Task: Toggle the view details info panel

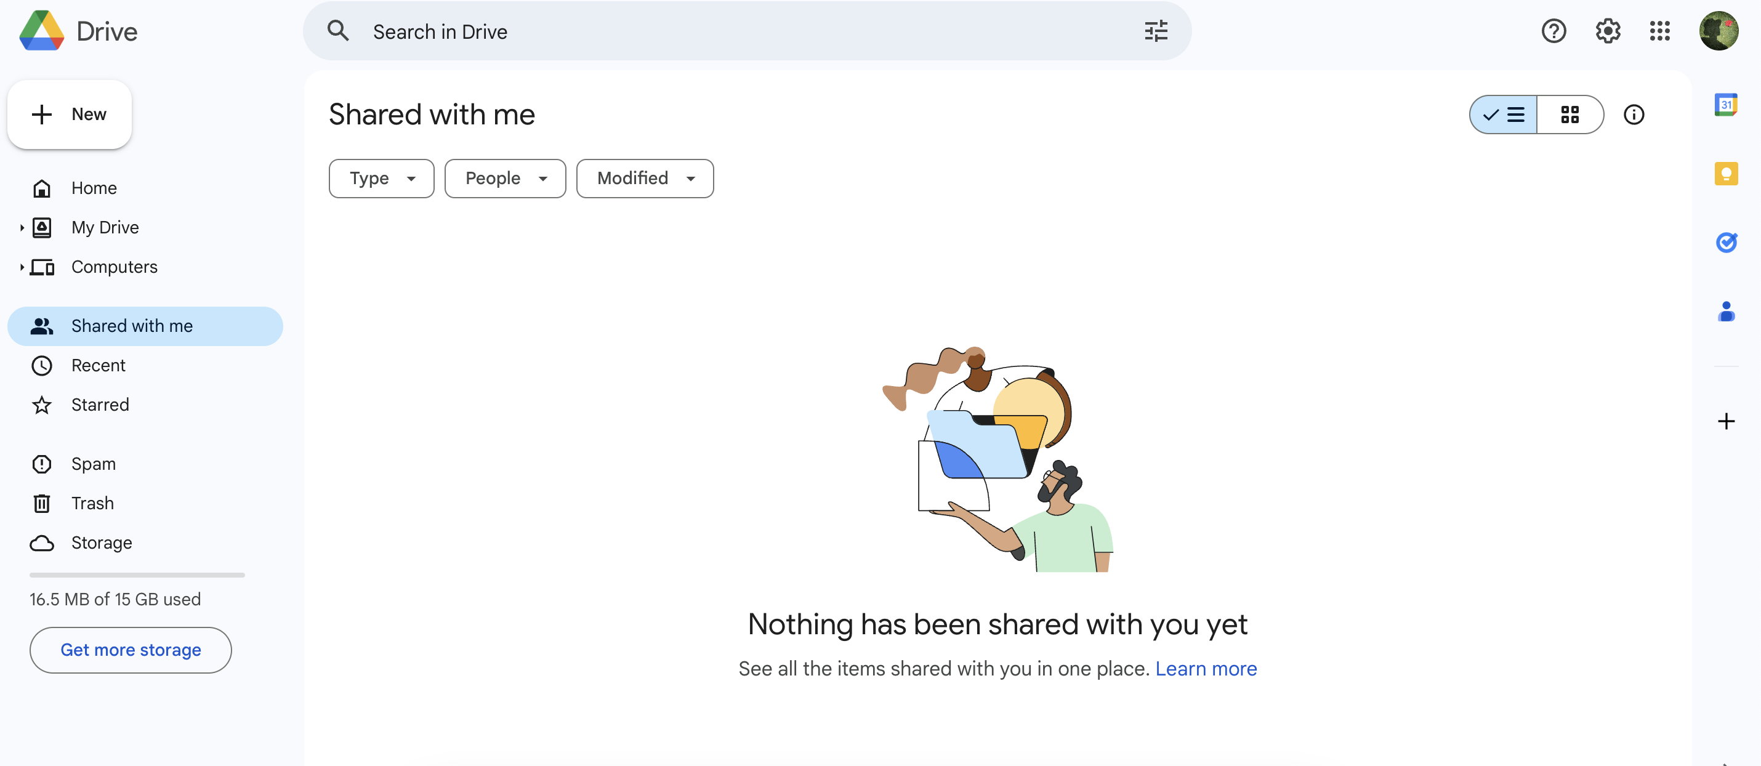Action: (1633, 114)
